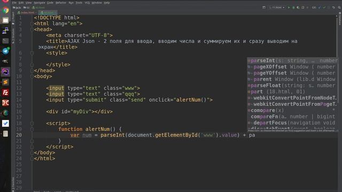Launch Telegram from the dock
This screenshot has height=192, width=342.
(5, 51)
